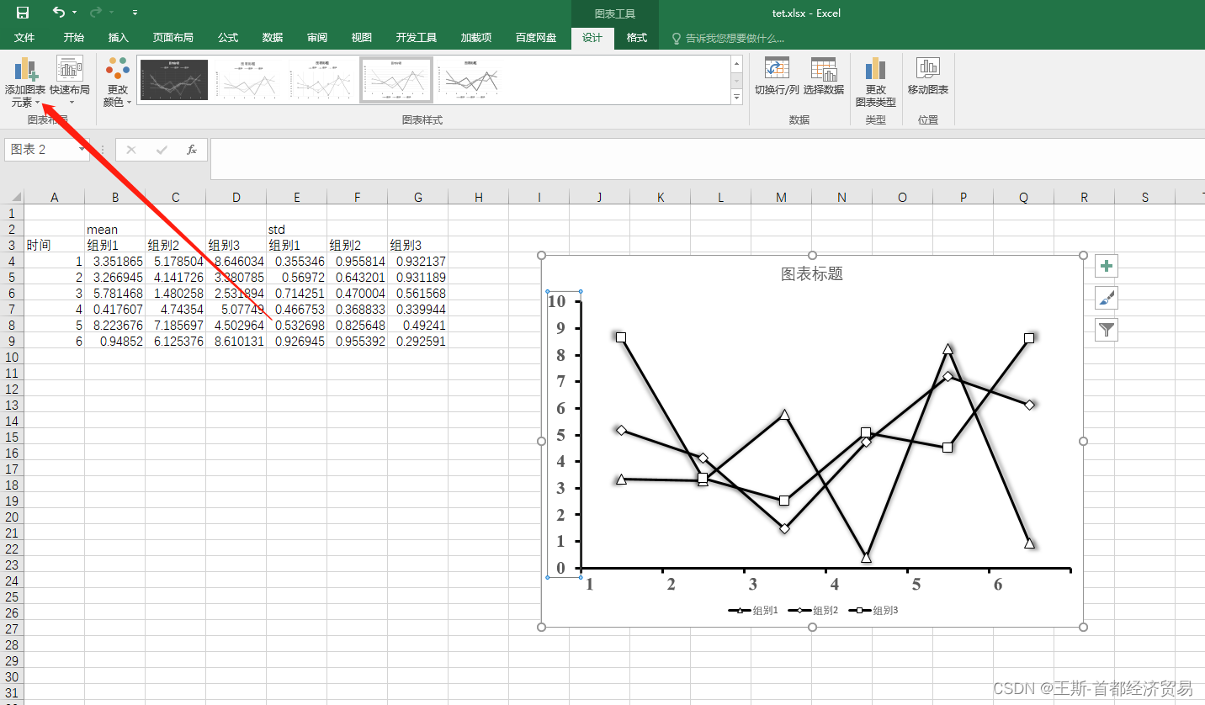Click the formula bar cancel X icon

point(130,150)
